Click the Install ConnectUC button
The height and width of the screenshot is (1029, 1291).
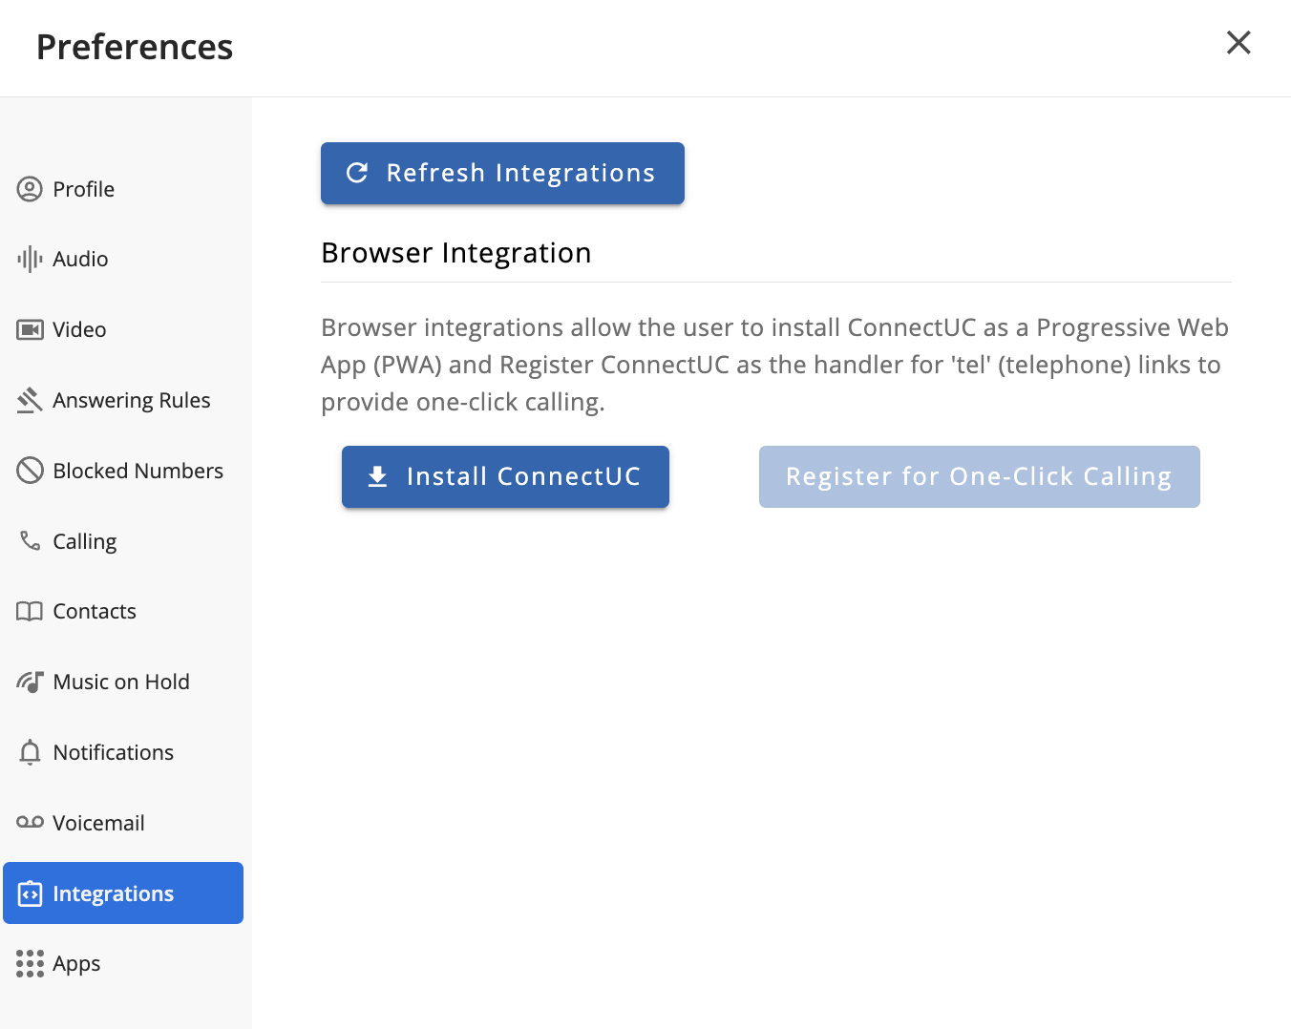(505, 476)
